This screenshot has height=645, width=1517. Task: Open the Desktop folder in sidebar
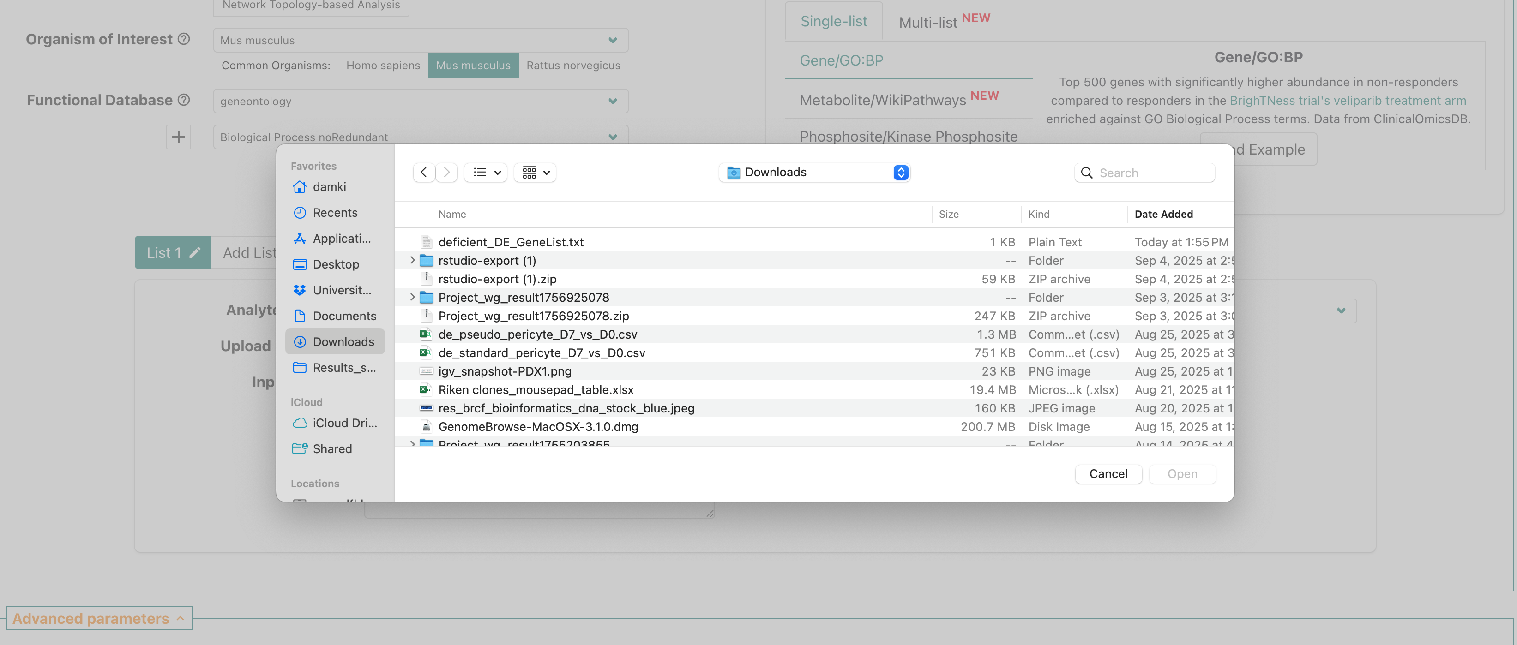(x=335, y=264)
